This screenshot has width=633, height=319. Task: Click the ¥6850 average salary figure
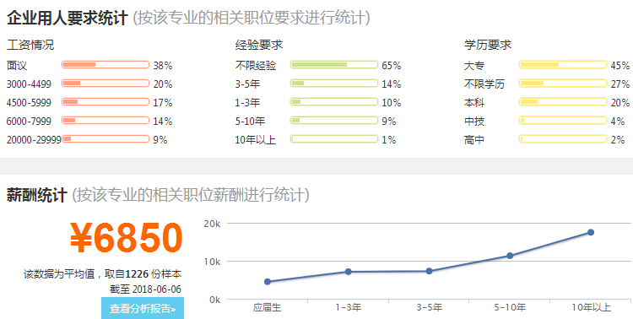(127, 238)
